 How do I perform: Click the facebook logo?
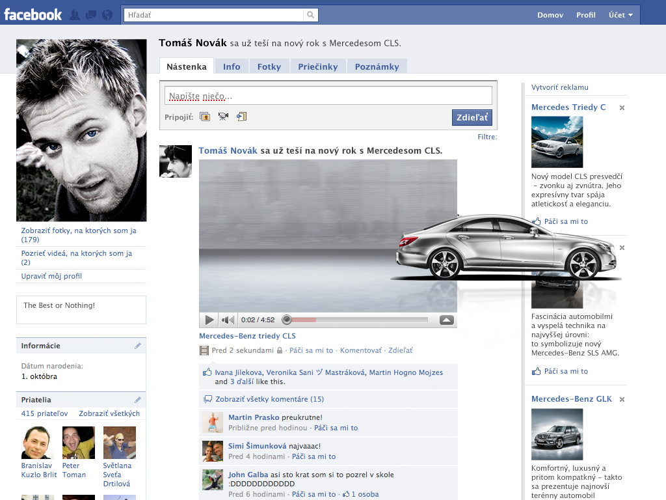33,15
